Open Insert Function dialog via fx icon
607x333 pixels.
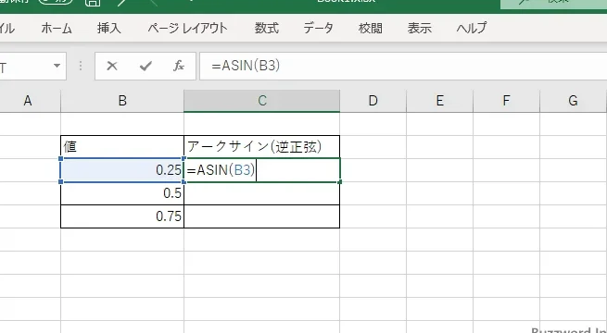pyautogui.click(x=179, y=66)
